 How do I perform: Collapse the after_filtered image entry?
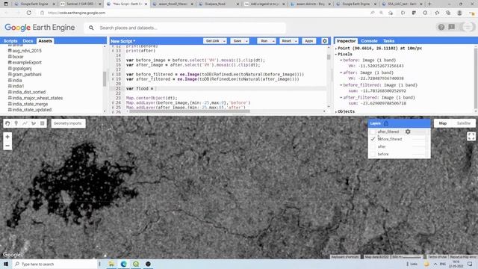[x=341, y=98]
